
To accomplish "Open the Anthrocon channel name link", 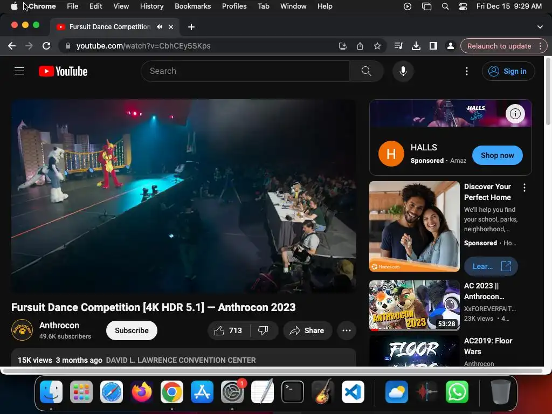I will point(59,325).
